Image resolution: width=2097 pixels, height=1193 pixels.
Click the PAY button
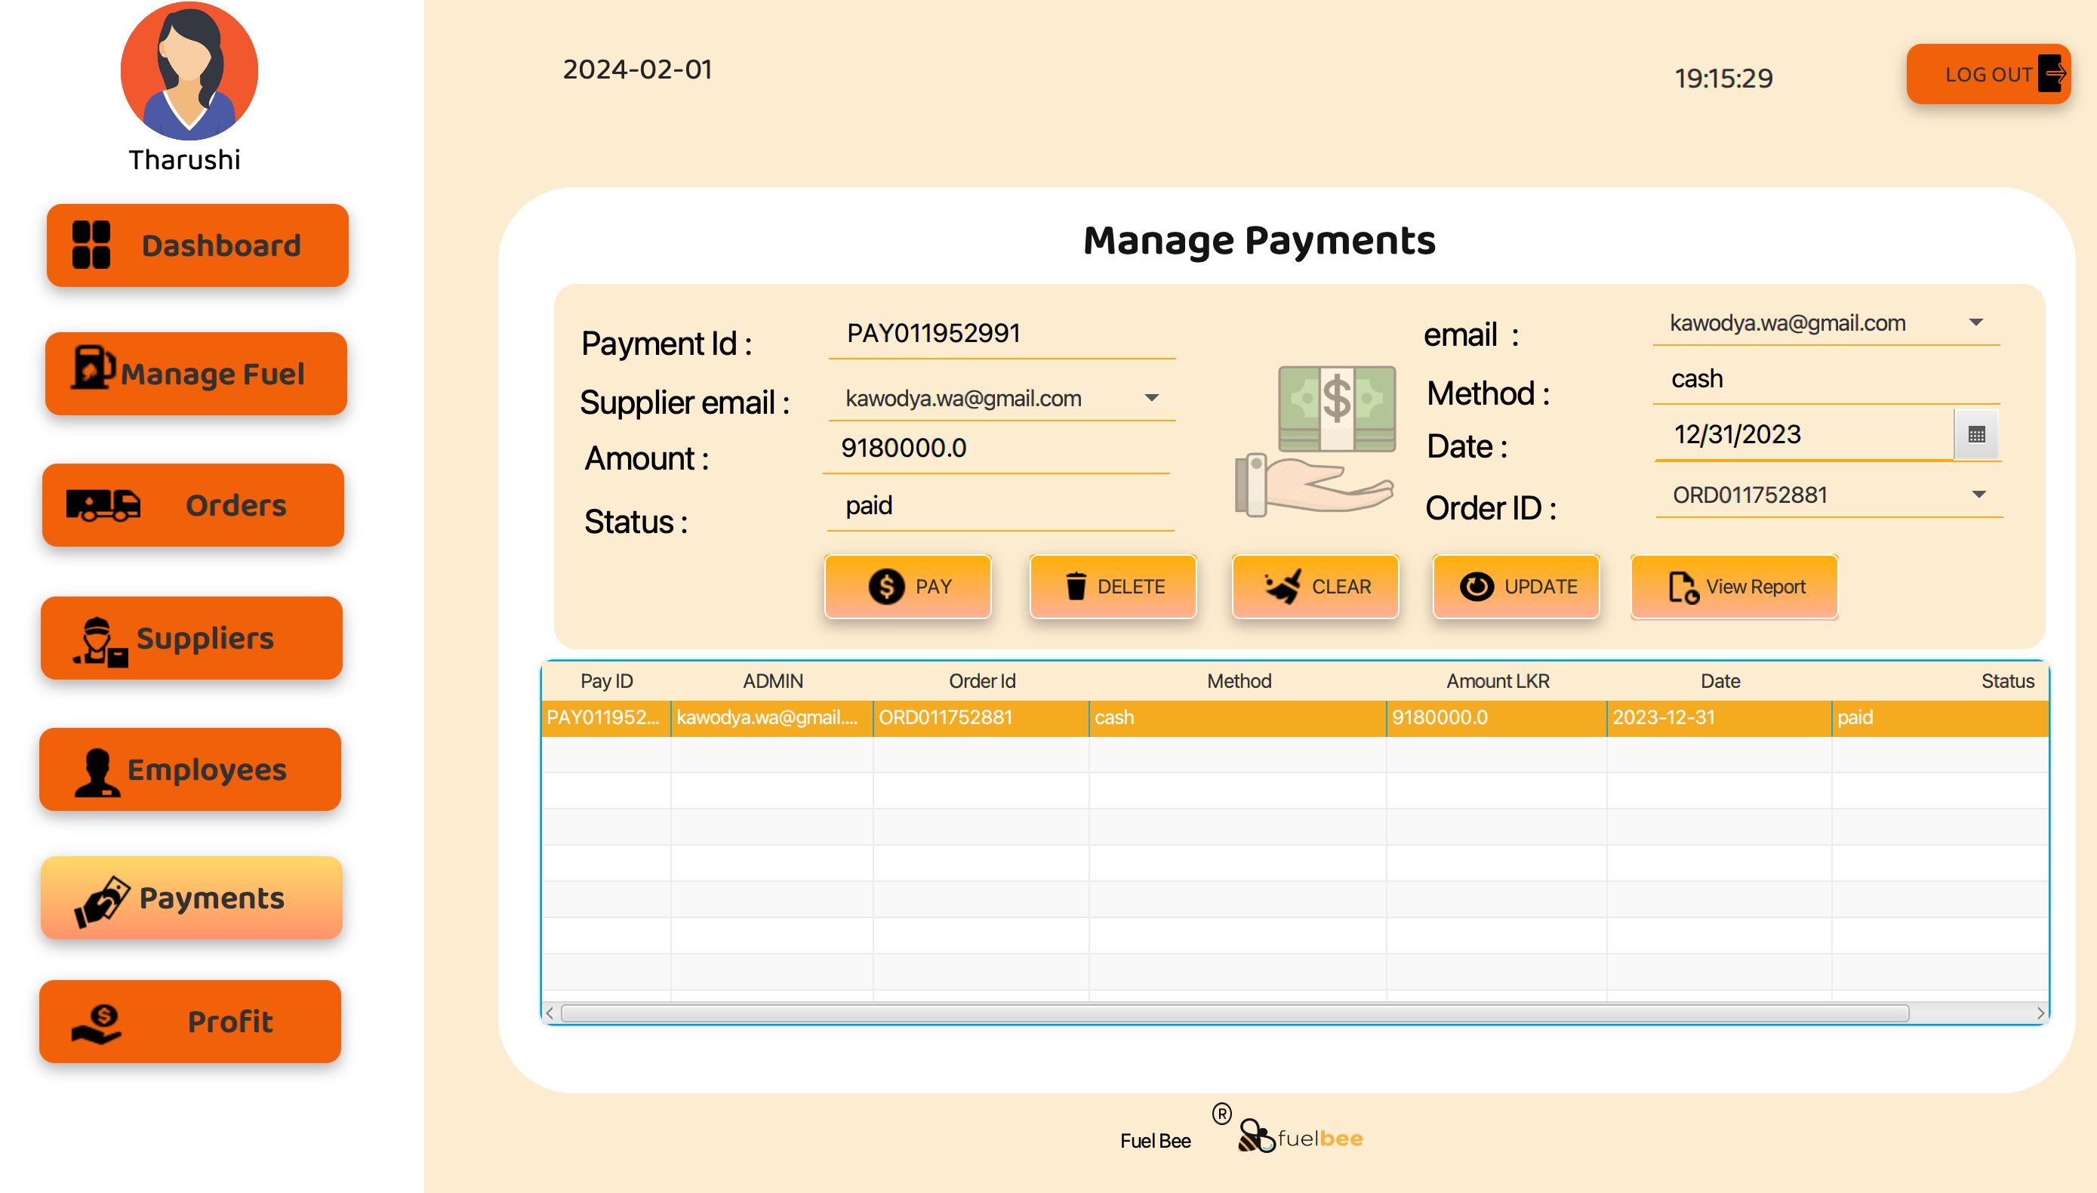click(907, 587)
